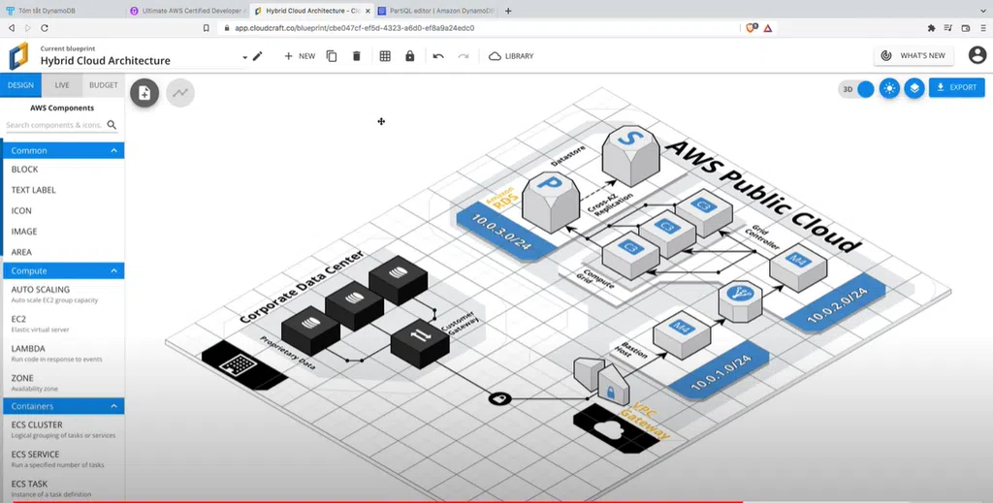Image resolution: width=993 pixels, height=503 pixels.
Task: Select TEXT LABEL component
Action: click(x=34, y=190)
